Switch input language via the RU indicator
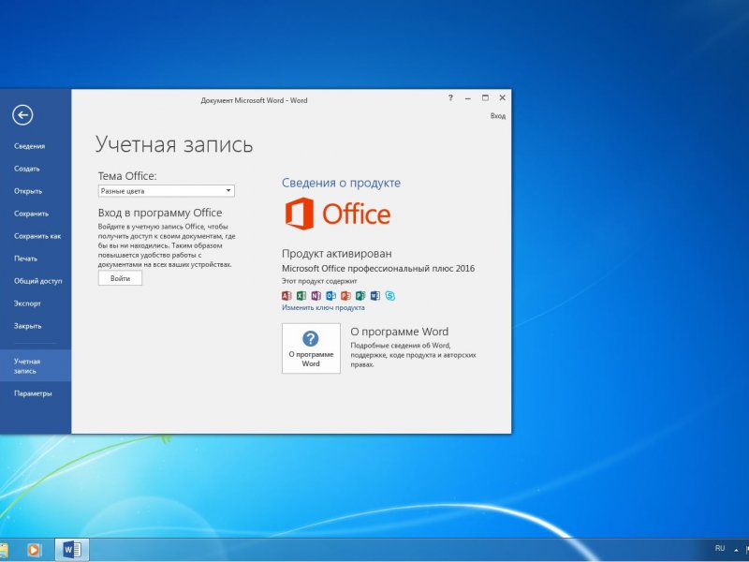 pyautogui.click(x=720, y=549)
